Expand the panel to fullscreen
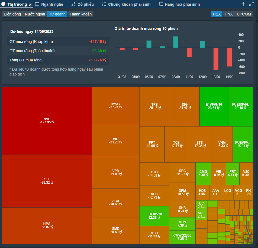 click(251, 4)
